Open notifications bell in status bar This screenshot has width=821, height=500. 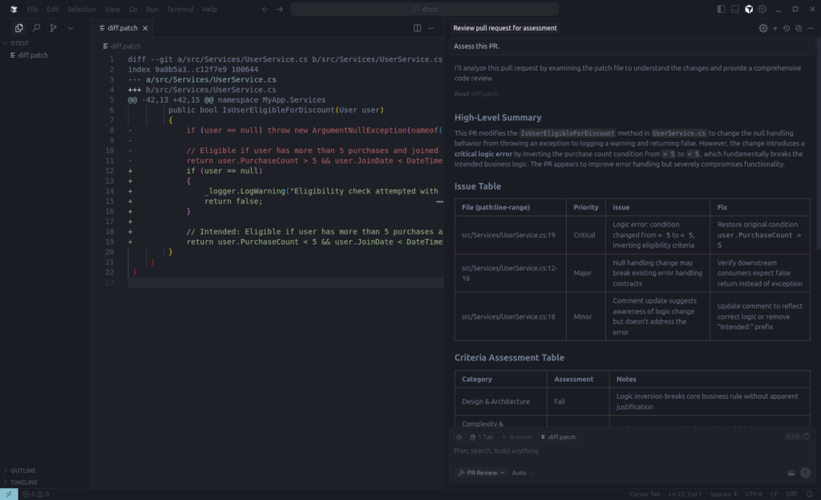(x=811, y=494)
